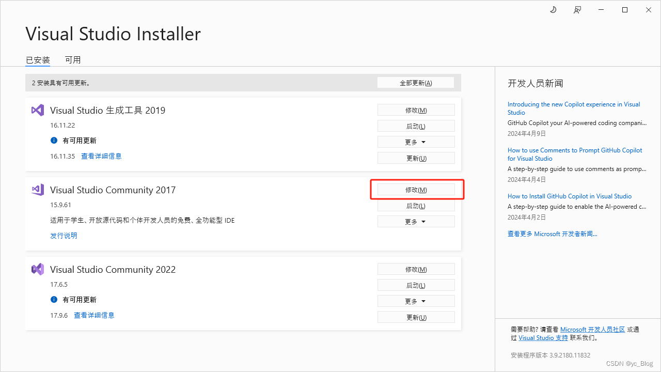Viewport: 661px width, 372px height.
Task: Click the Visual Studio Community 2017 title
Action: click(x=113, y=190)
